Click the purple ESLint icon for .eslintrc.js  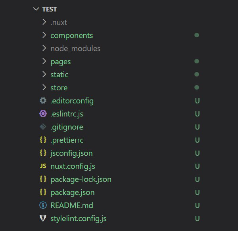(43, 114)
